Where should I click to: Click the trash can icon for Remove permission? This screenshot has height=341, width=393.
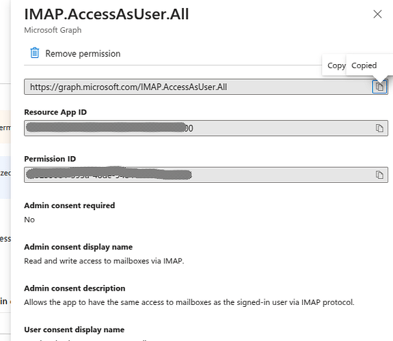pyautogui.click(x=35, y=53)
